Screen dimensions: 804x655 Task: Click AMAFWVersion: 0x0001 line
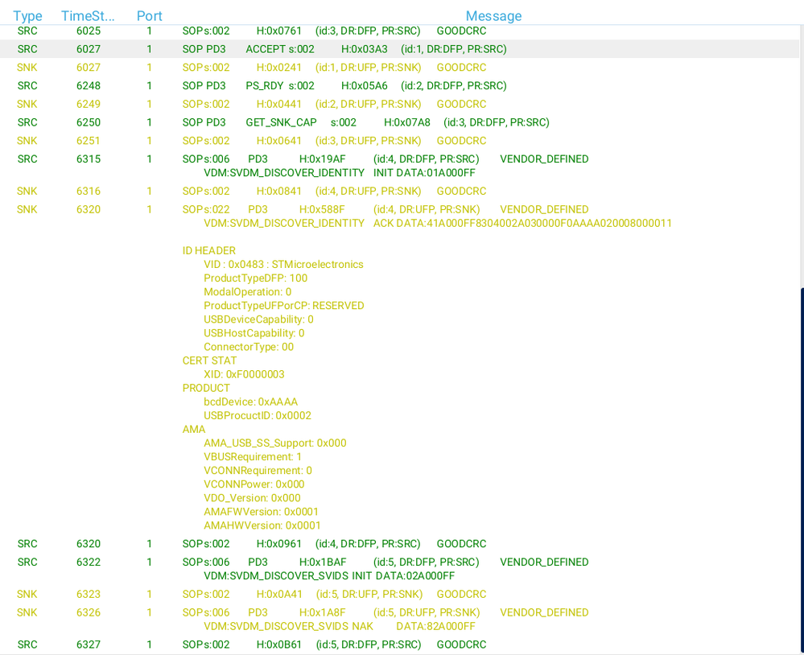pos(261,512)
